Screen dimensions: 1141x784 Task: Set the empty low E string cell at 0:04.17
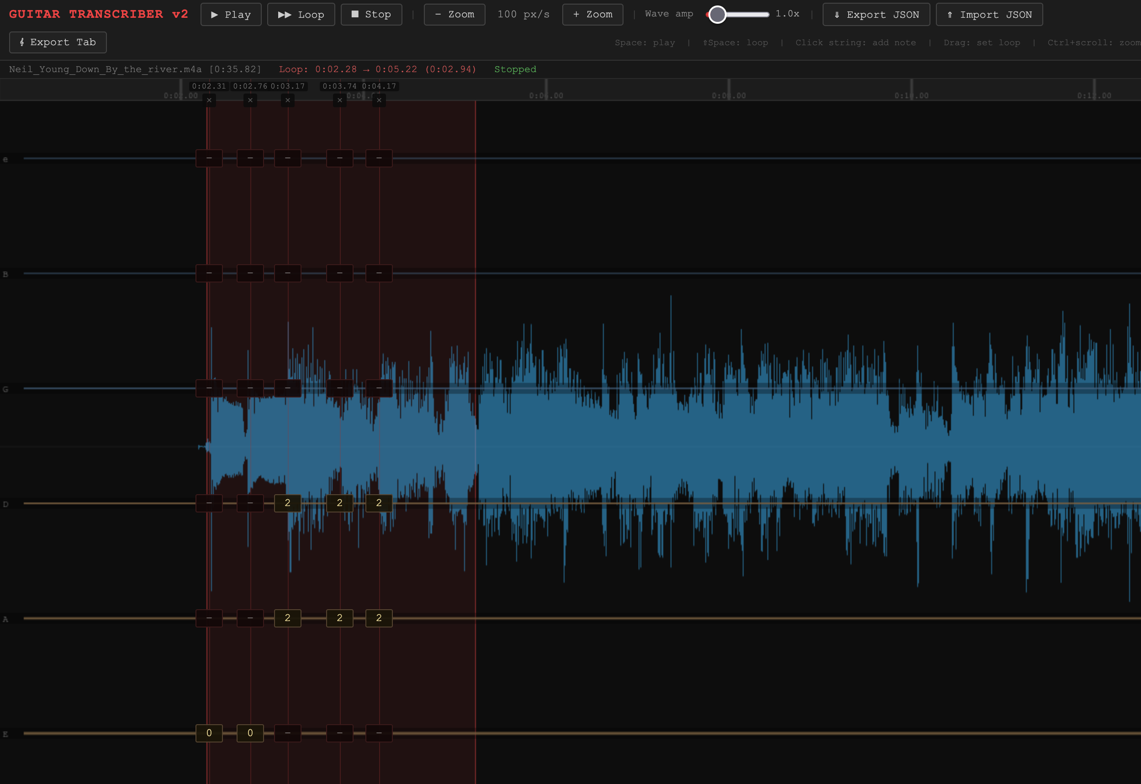[379, 733]
